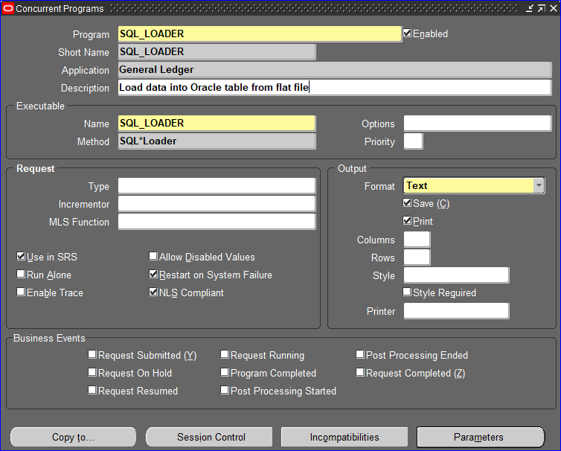Check the Enable Trace box
The width and height of the screenshot is (561, 451).
pos(21,292)
